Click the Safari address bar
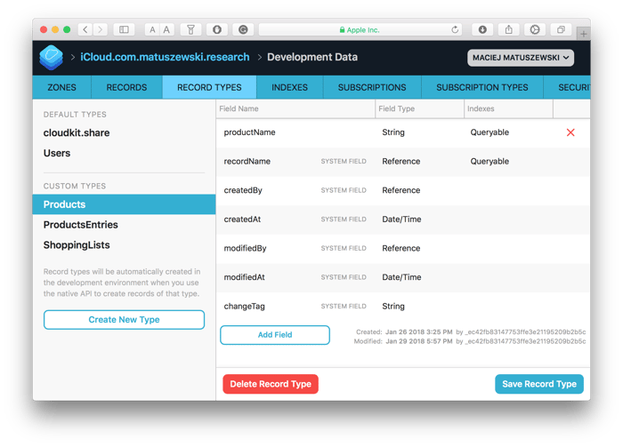This screenshot has width=623, height=447. click(x=356, y=29)
